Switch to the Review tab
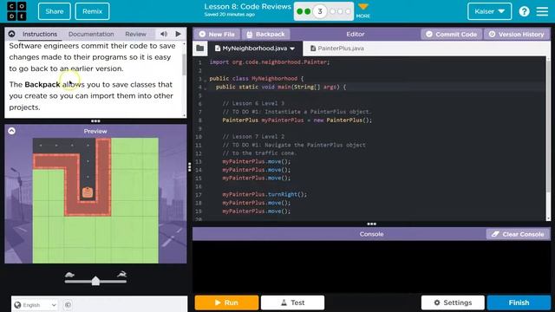Image resolution: width=555 pixels, height=312 pixels. 135,34
